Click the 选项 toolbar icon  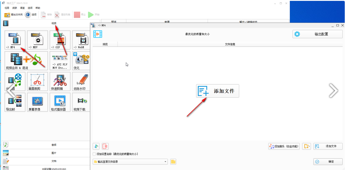click(31, 15)
